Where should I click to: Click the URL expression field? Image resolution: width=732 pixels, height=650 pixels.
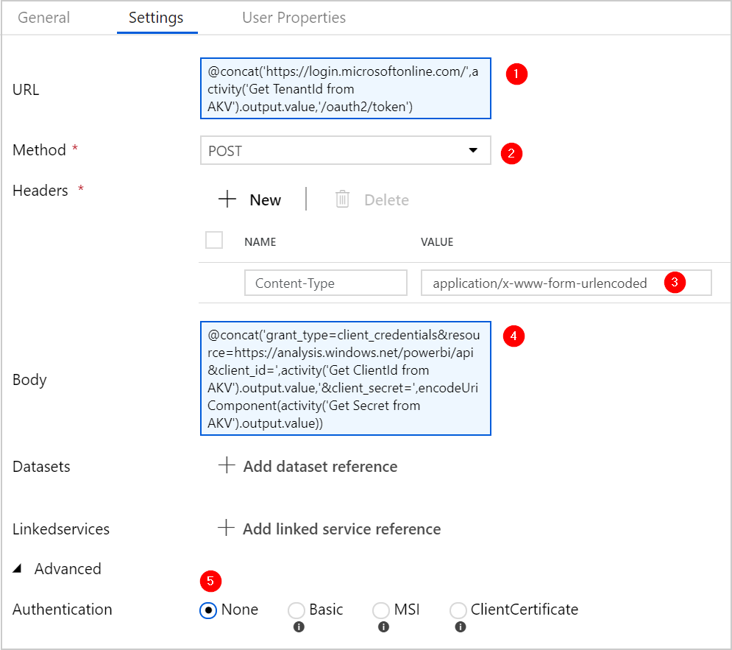tap(346, 89)
